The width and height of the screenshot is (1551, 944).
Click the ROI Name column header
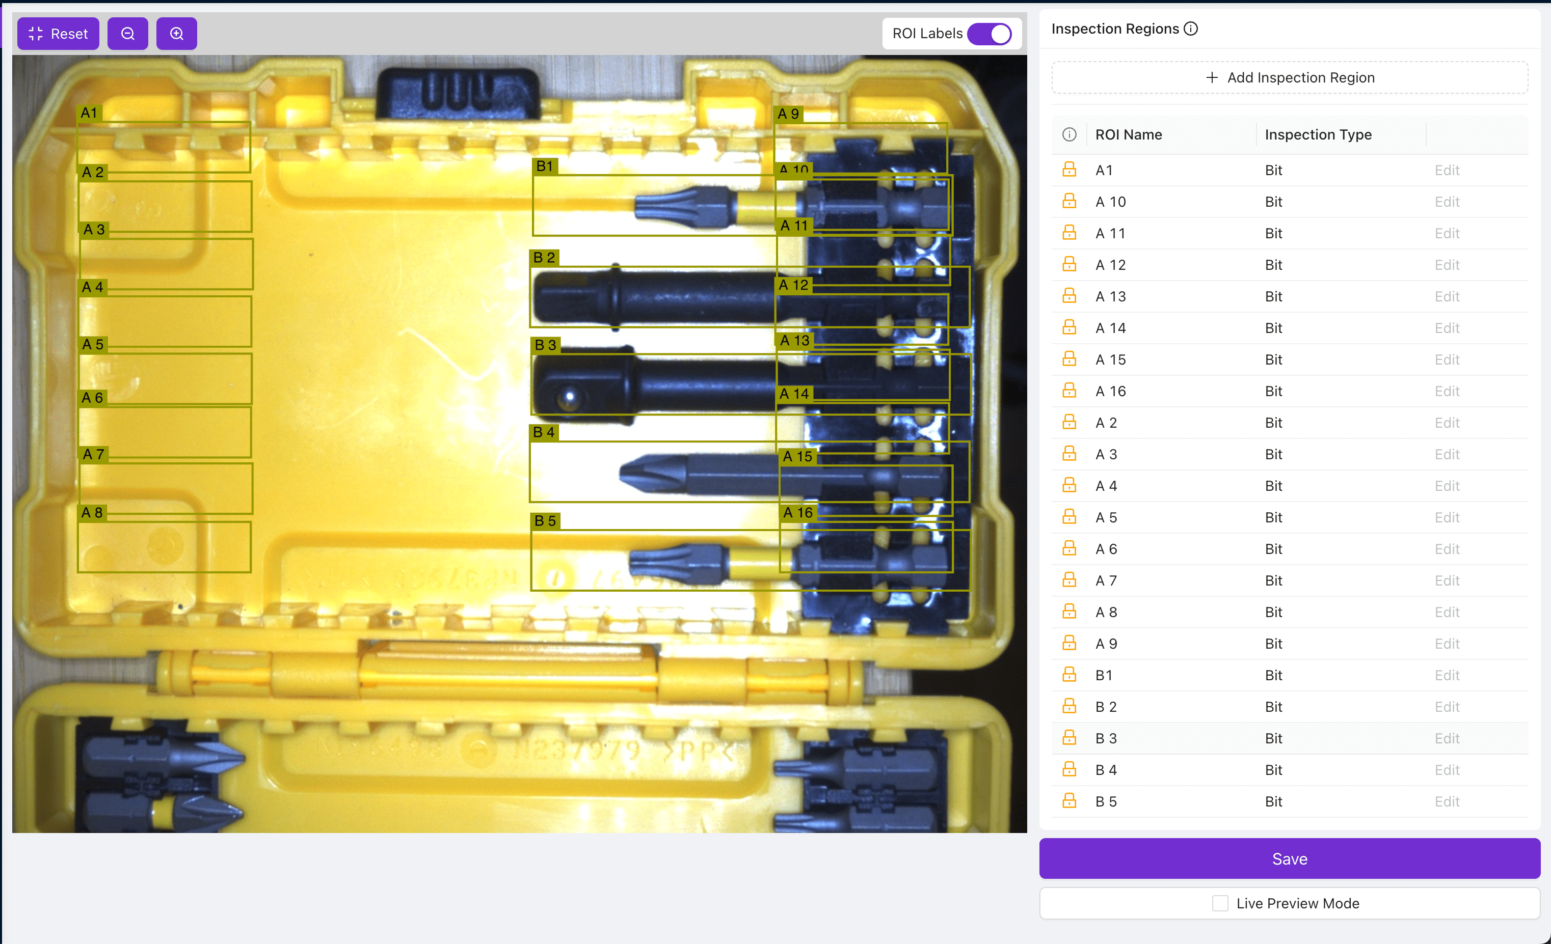1128,134
